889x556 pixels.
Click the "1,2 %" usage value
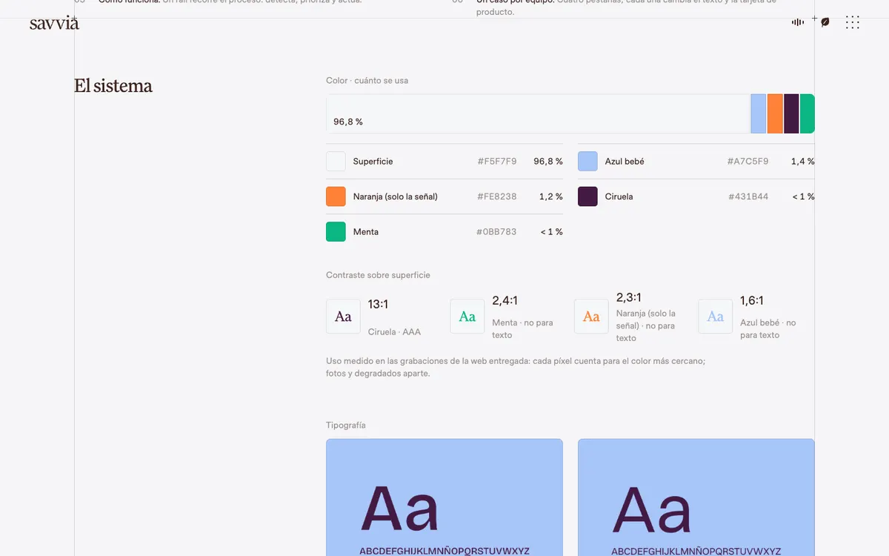pyautogui.click(x=551, y=196)
